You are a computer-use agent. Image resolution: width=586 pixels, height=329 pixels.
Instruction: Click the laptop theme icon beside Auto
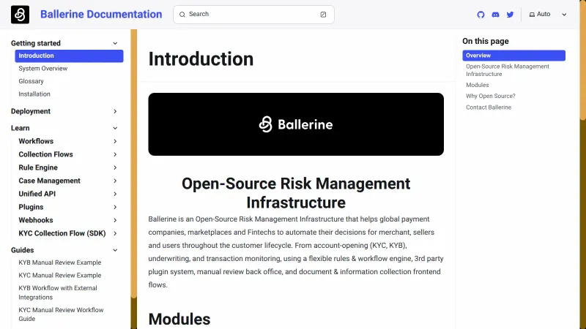pyautogui.click(x=532, y=15)
